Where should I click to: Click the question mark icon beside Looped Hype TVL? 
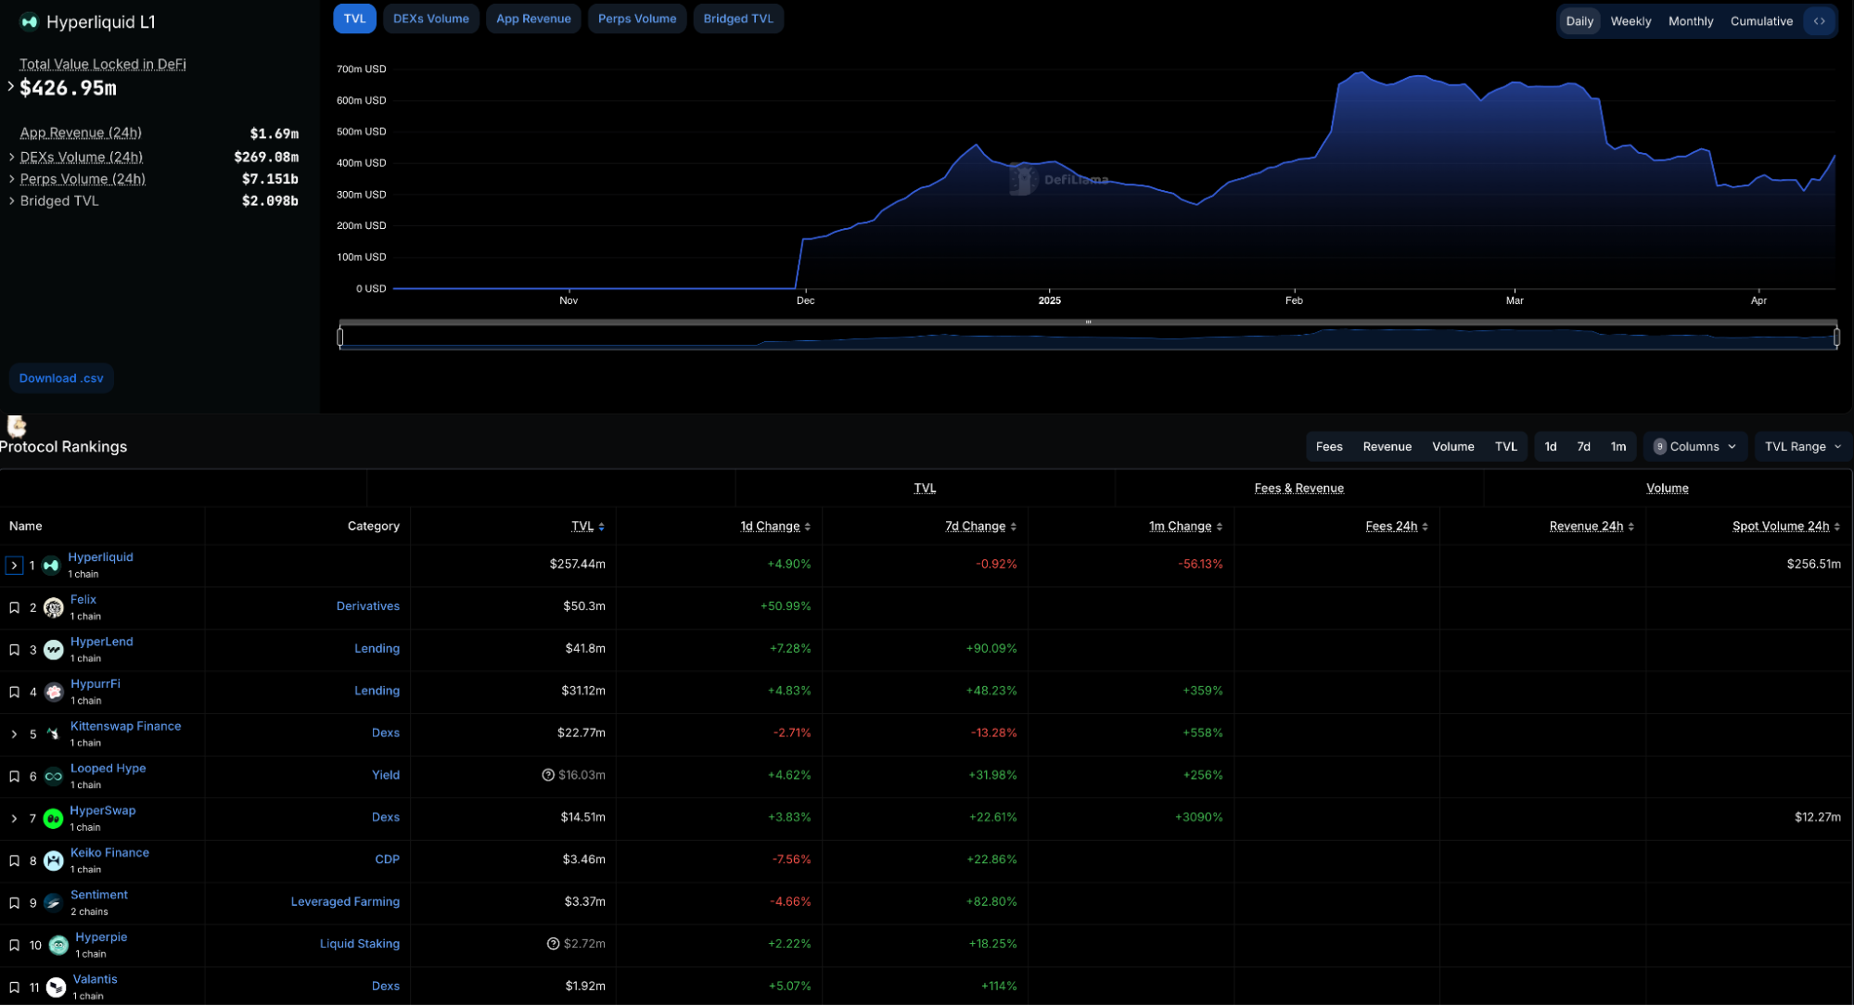click(548, 775)
